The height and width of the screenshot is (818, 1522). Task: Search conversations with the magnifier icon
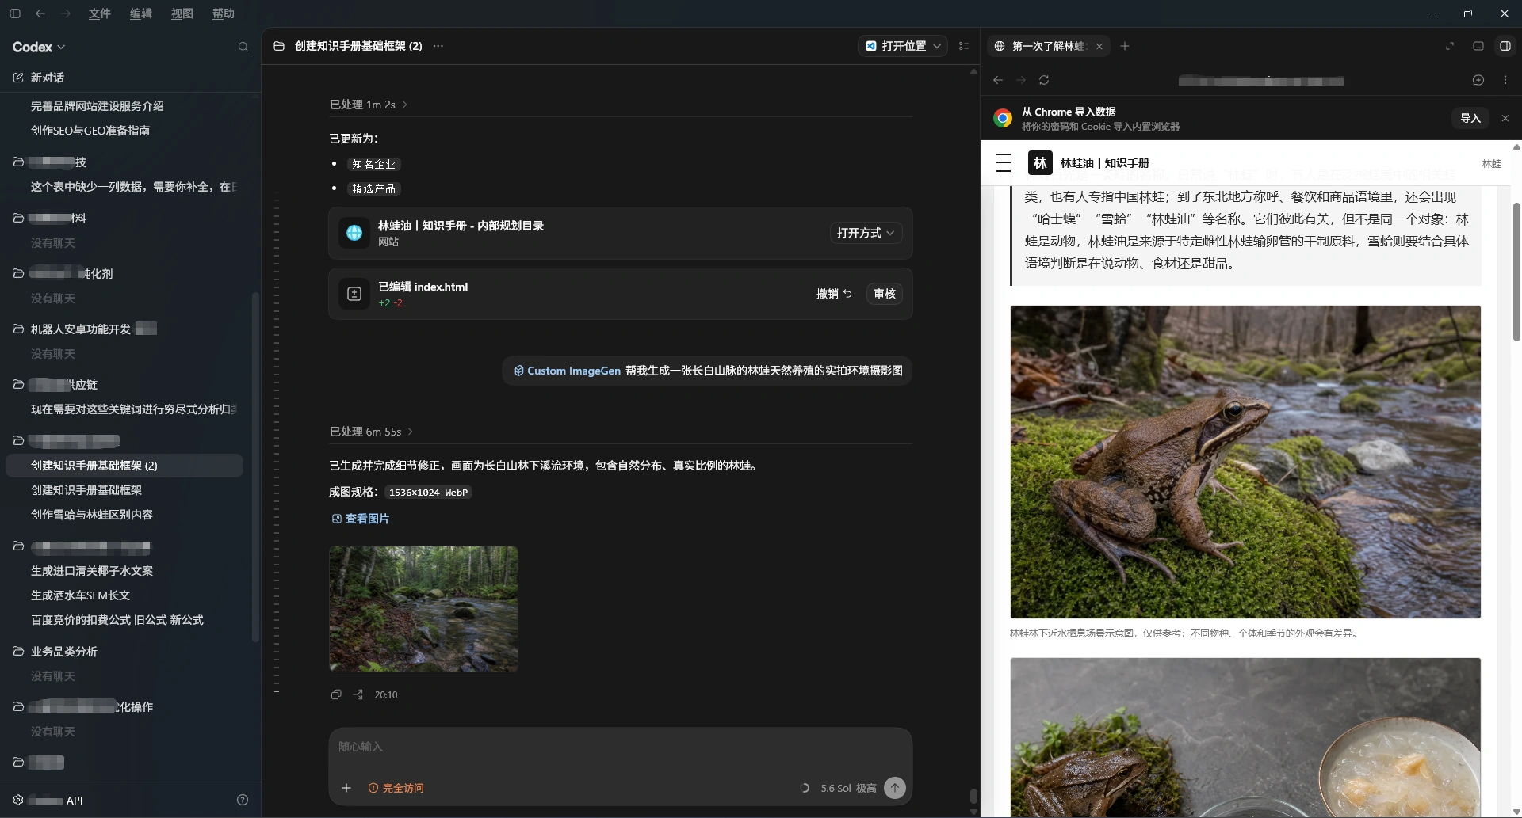point(243,47)
